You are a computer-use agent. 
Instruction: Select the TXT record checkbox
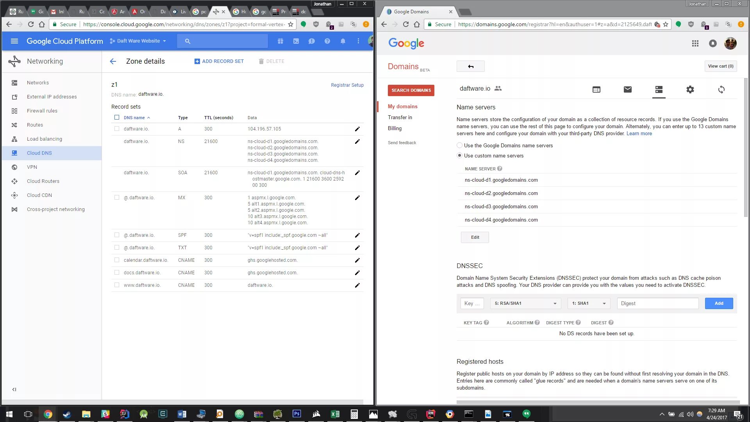coord(116,247)
